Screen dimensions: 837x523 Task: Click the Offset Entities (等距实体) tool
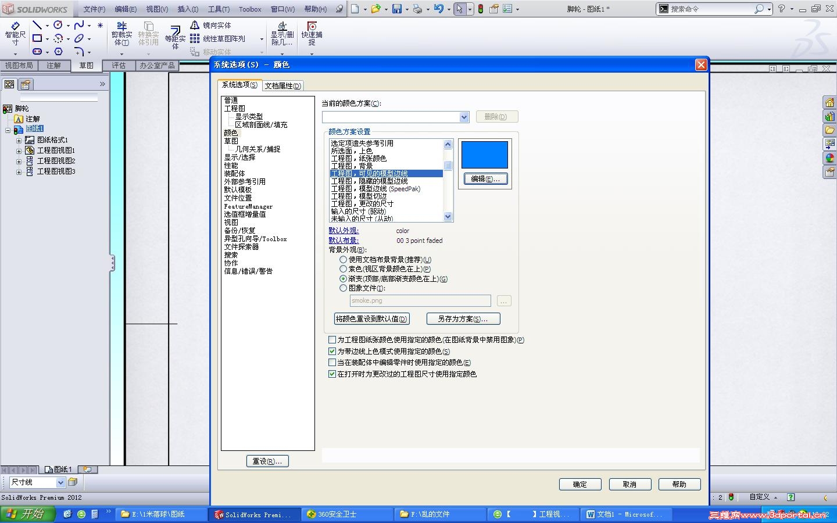175,36
